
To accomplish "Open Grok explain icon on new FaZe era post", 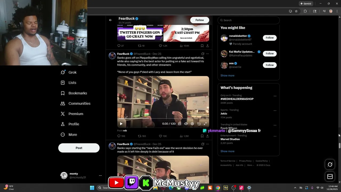I will [203, 144].
